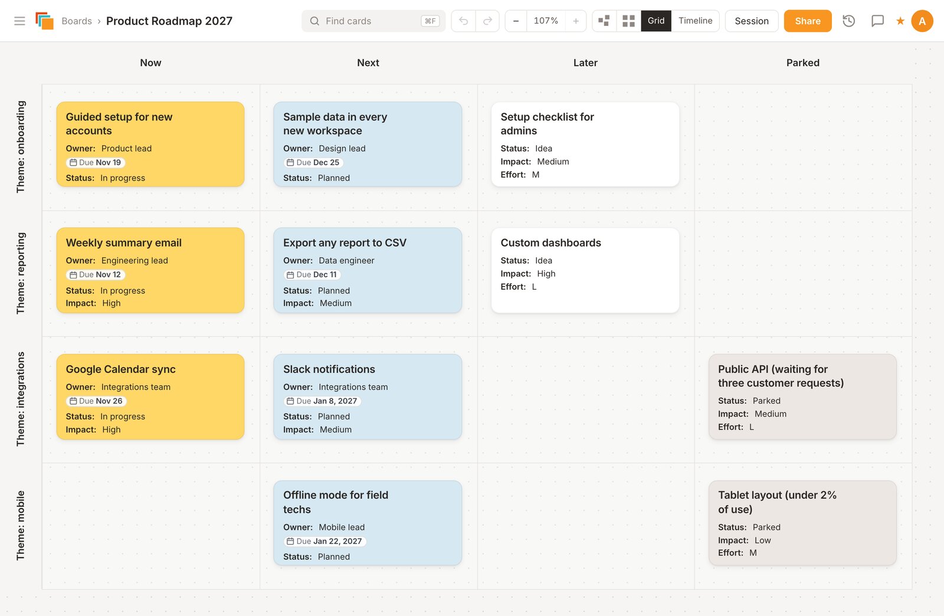944x616 pixels.
Task: Click the Due Jan 22, 2027 date chip
Action: [324, 541]
